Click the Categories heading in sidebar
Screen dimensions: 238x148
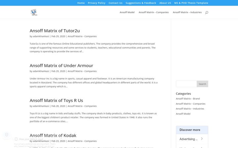tap(183, 94)
